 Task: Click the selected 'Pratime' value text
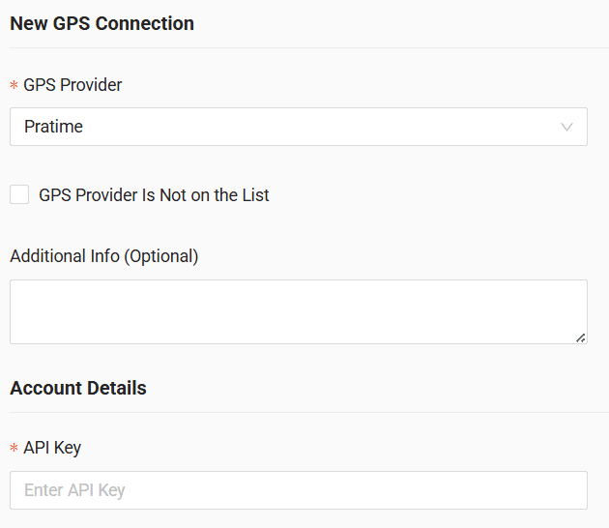coord(53,127)
